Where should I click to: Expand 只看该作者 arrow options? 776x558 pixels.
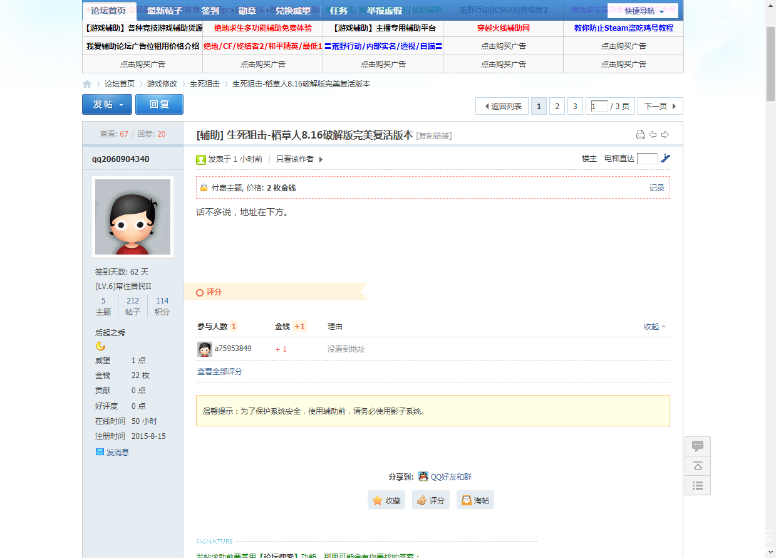(x=321, y=159)
